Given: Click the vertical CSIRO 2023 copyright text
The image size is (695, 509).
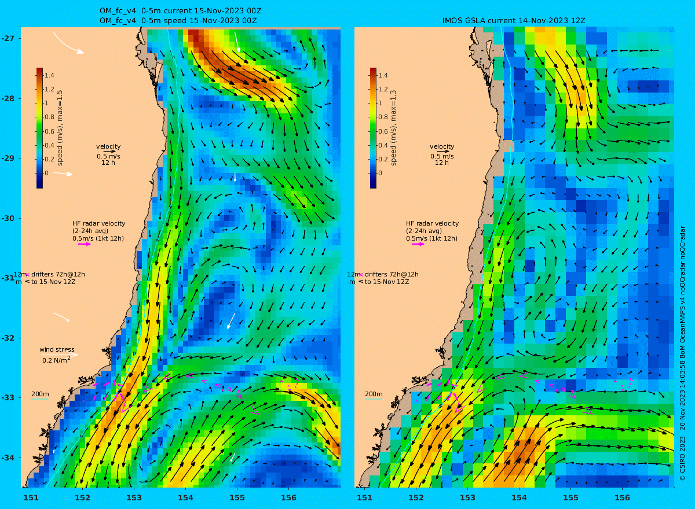Looking at the screenshot, I should coord(682,353).
